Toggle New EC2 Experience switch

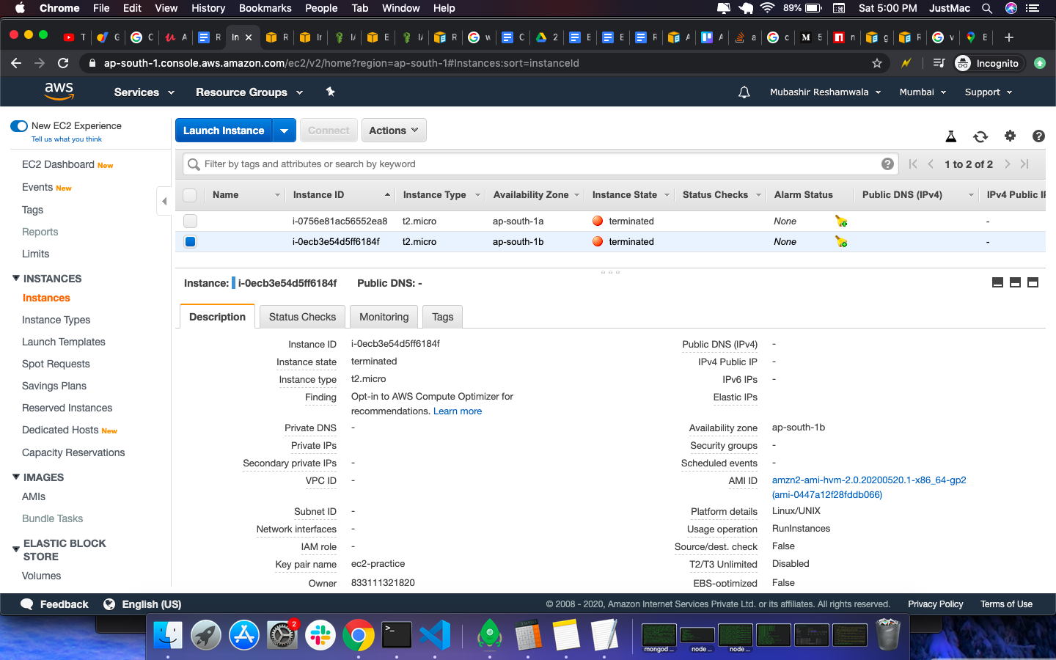tap(19, 126)
